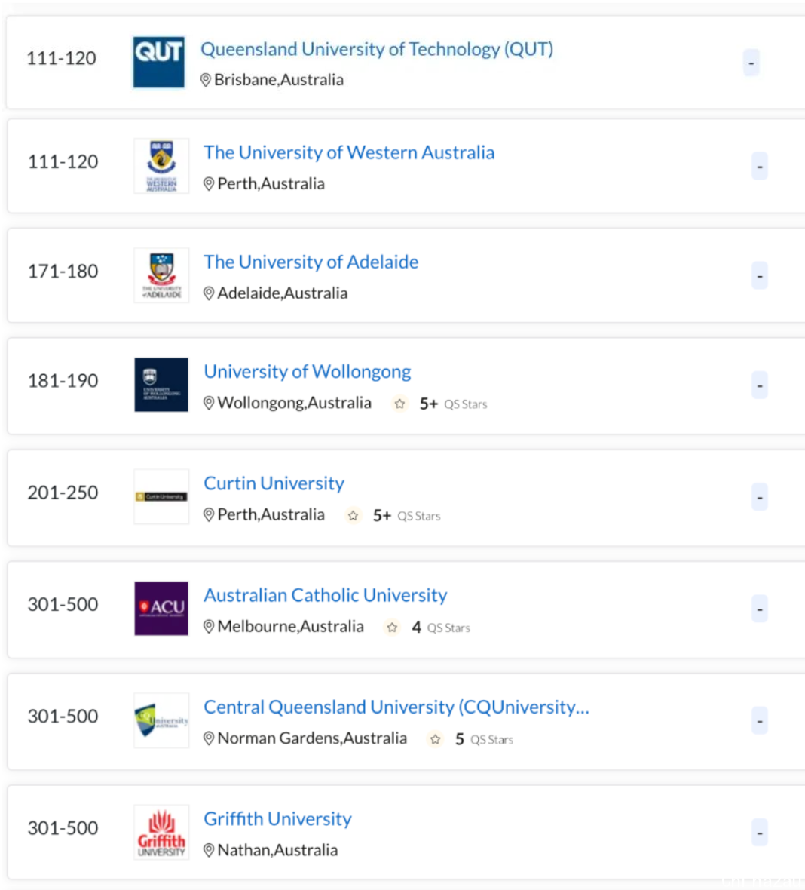Open Australian Catholic University link
The height and width of the screenshot is (890, 805).
pyautogui.click(x=325, y=595)
